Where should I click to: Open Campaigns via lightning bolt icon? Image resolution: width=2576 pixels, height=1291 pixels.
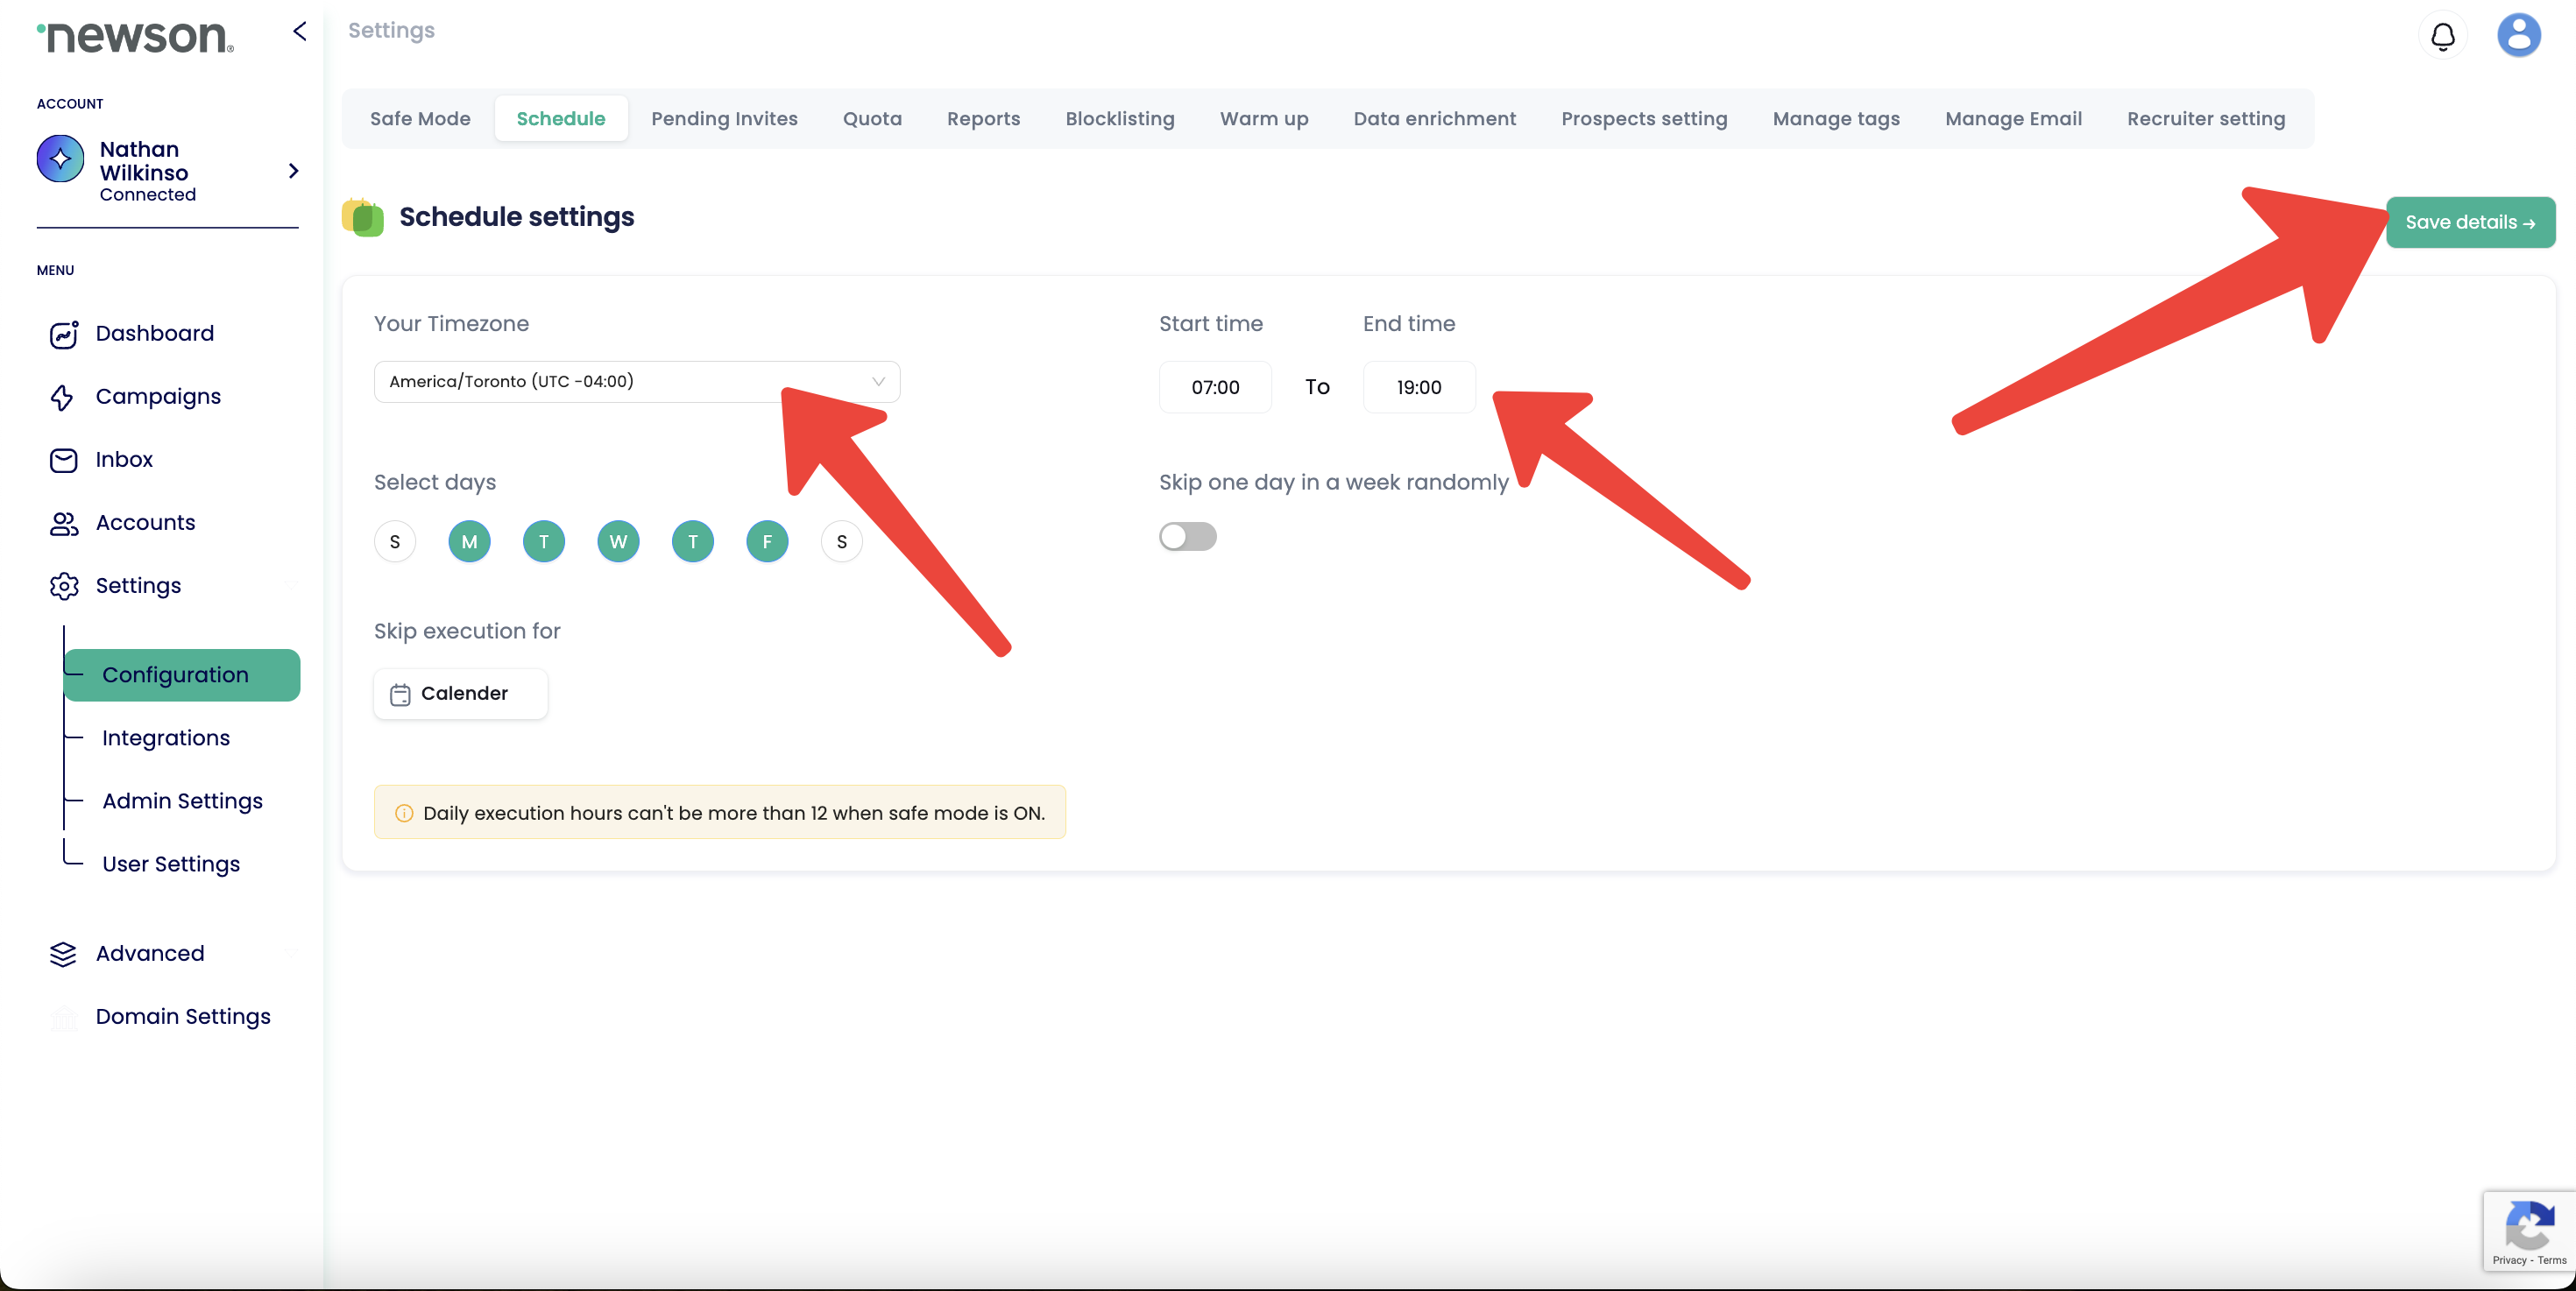[62, 397]
